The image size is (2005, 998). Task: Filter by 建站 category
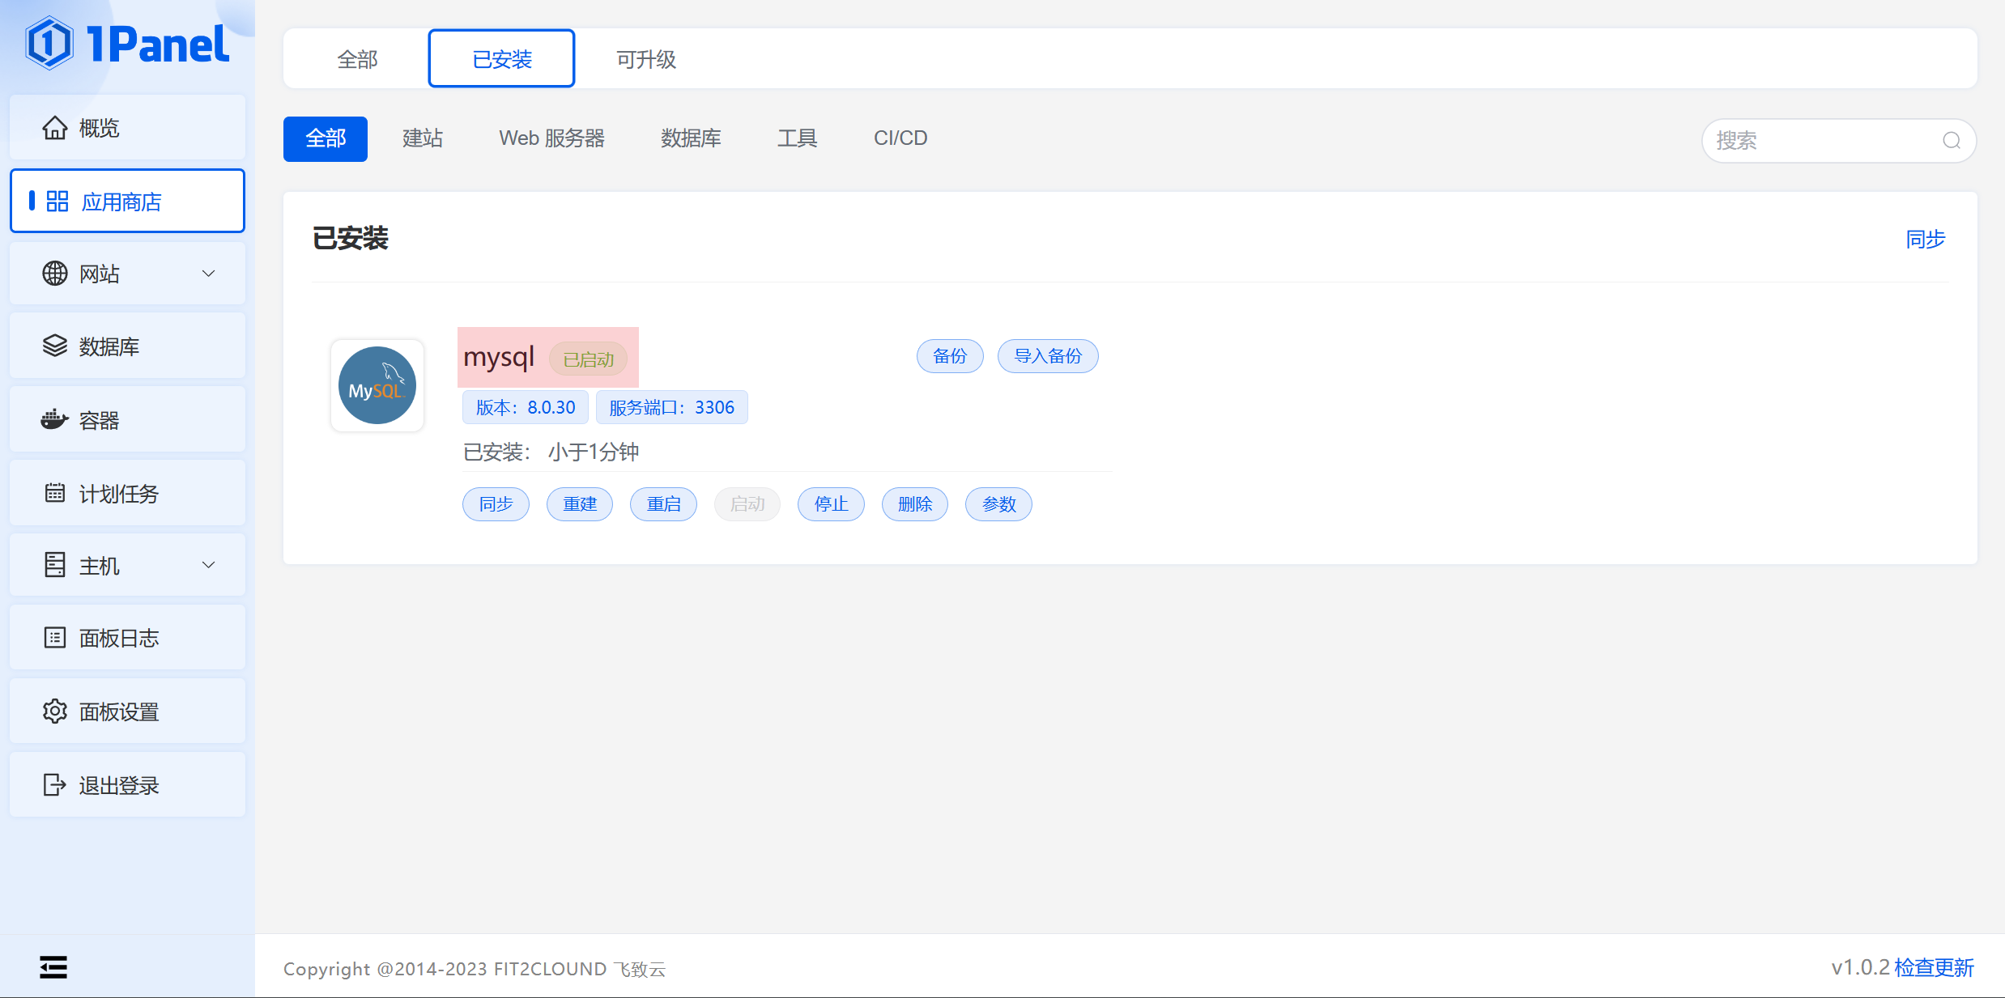click(422, 139)
